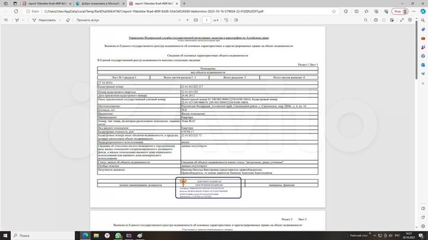Open the Windows Start menu
The image size is (428, 240).
[x=5, y=235]
